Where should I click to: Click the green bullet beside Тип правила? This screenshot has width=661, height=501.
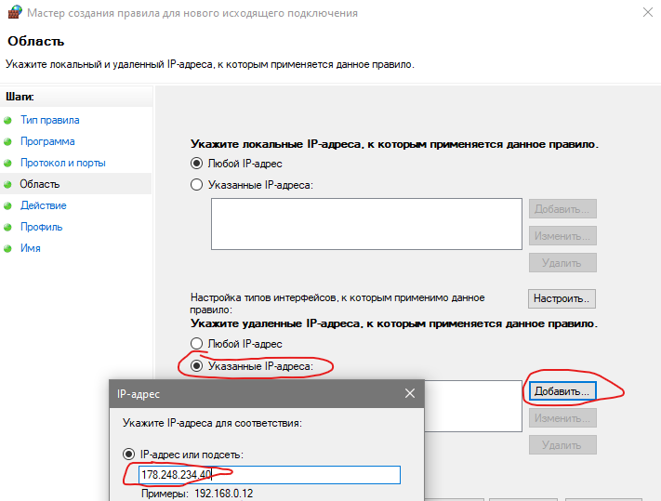(x=7, y=121)
